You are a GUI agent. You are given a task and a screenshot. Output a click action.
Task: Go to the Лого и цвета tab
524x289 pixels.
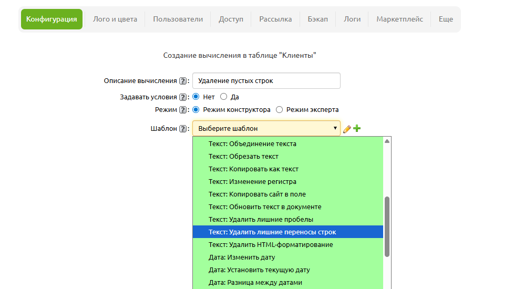click(x=115, y=19)
